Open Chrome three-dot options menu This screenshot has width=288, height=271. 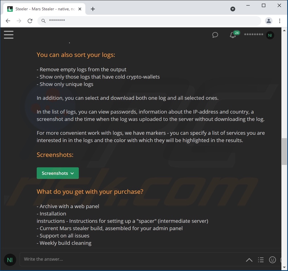coord(280,21)
